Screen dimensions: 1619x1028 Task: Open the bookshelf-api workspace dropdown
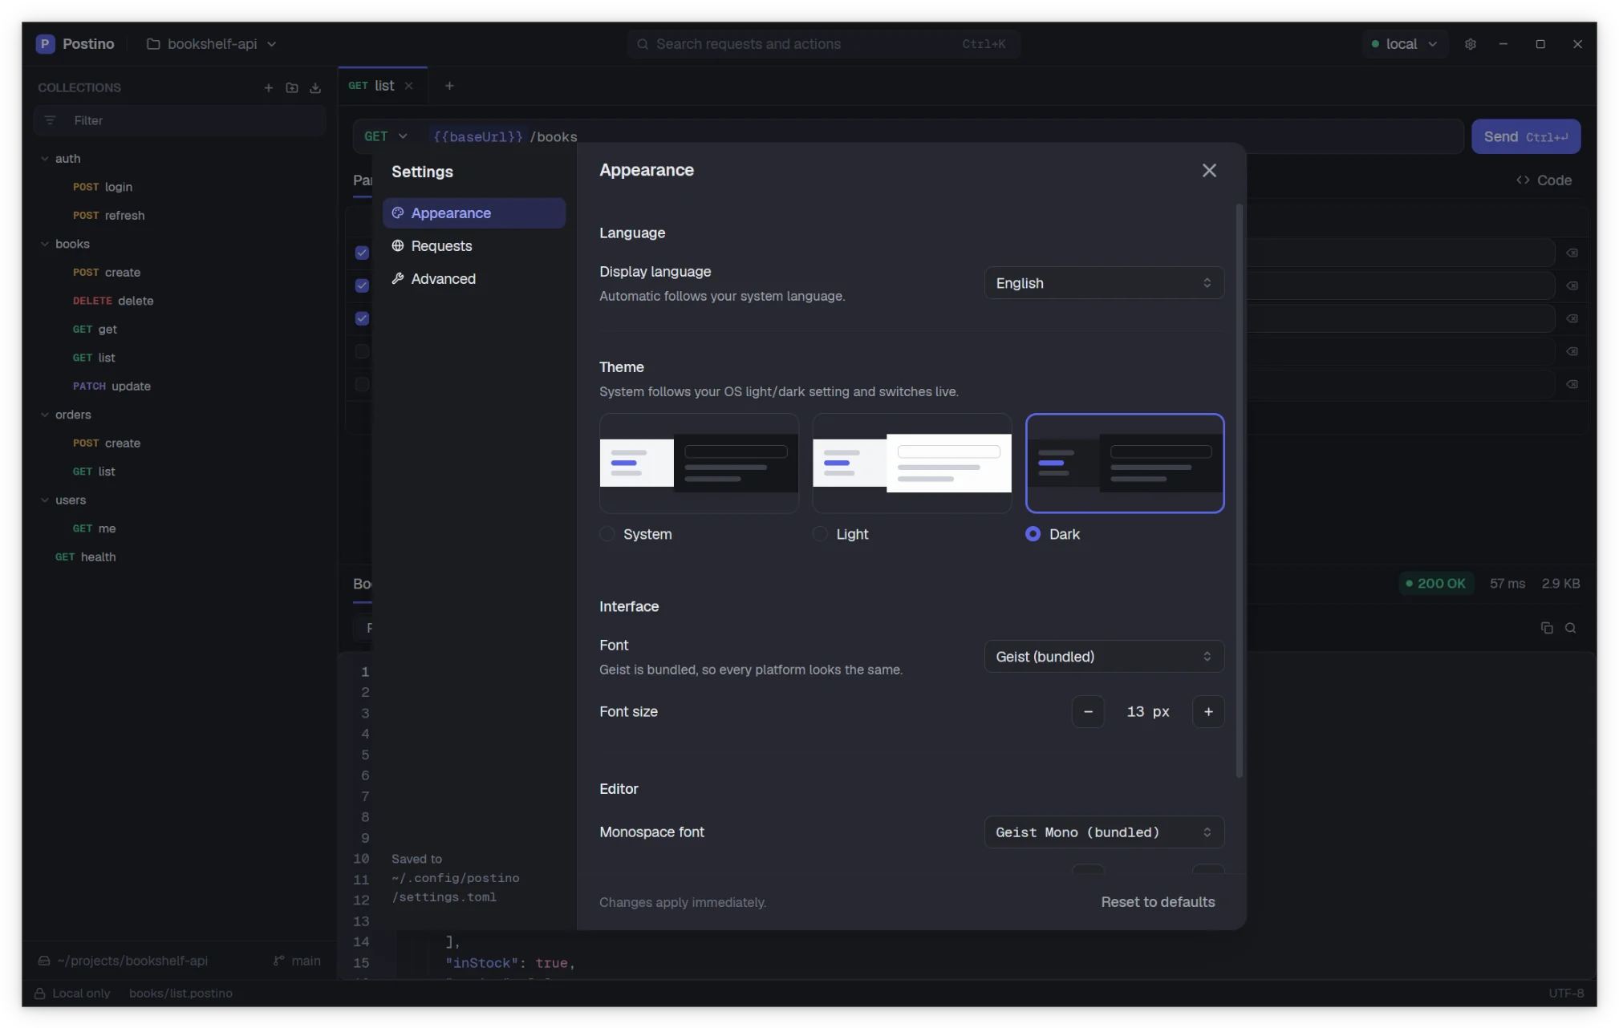pos(212,44)
